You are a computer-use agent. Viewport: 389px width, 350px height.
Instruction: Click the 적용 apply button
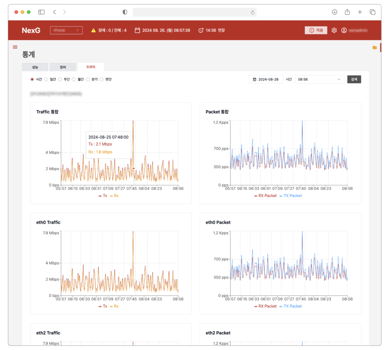click(316, 30)
